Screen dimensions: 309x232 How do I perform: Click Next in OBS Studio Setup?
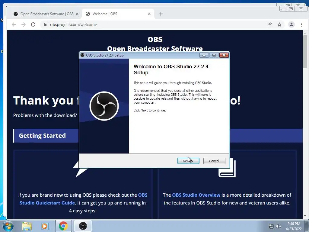pos(188,161)
